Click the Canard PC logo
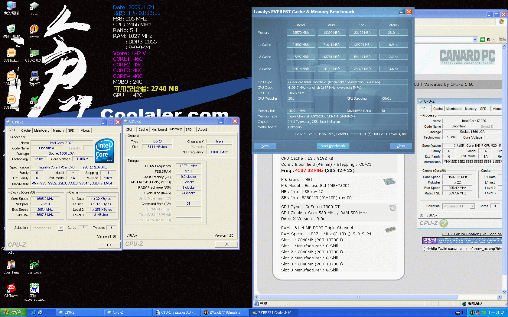This screenshot has height=317, width=508. (x=467, y=57)
